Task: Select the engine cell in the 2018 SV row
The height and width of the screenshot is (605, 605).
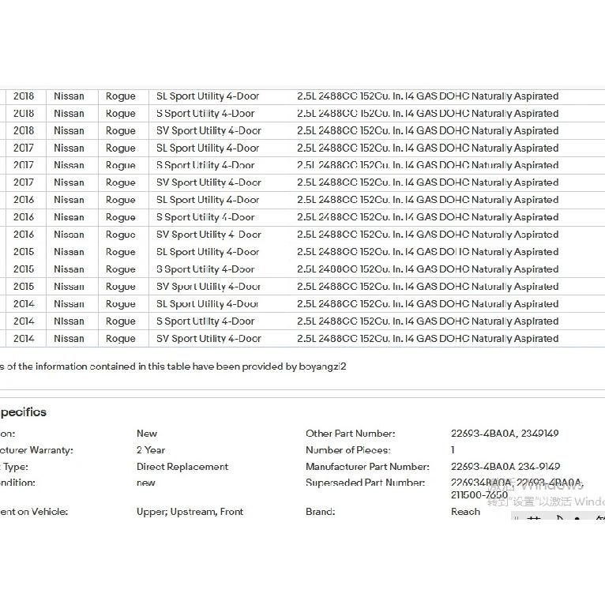Action: (427, 131)
